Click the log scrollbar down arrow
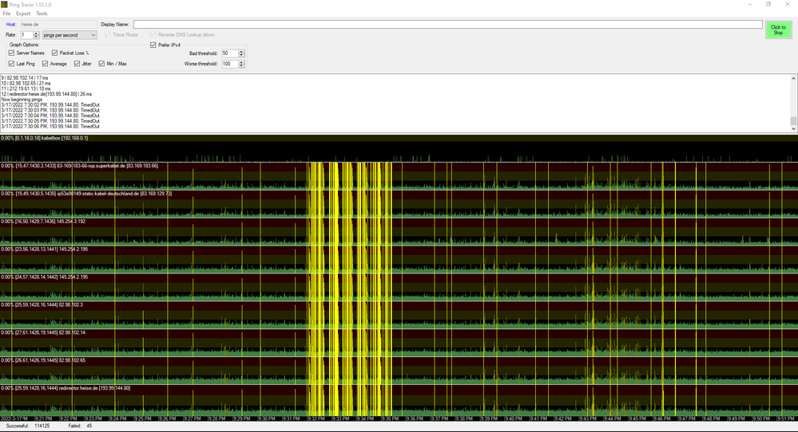This screenshot has width=798, height=432. [x=793, y=129]
